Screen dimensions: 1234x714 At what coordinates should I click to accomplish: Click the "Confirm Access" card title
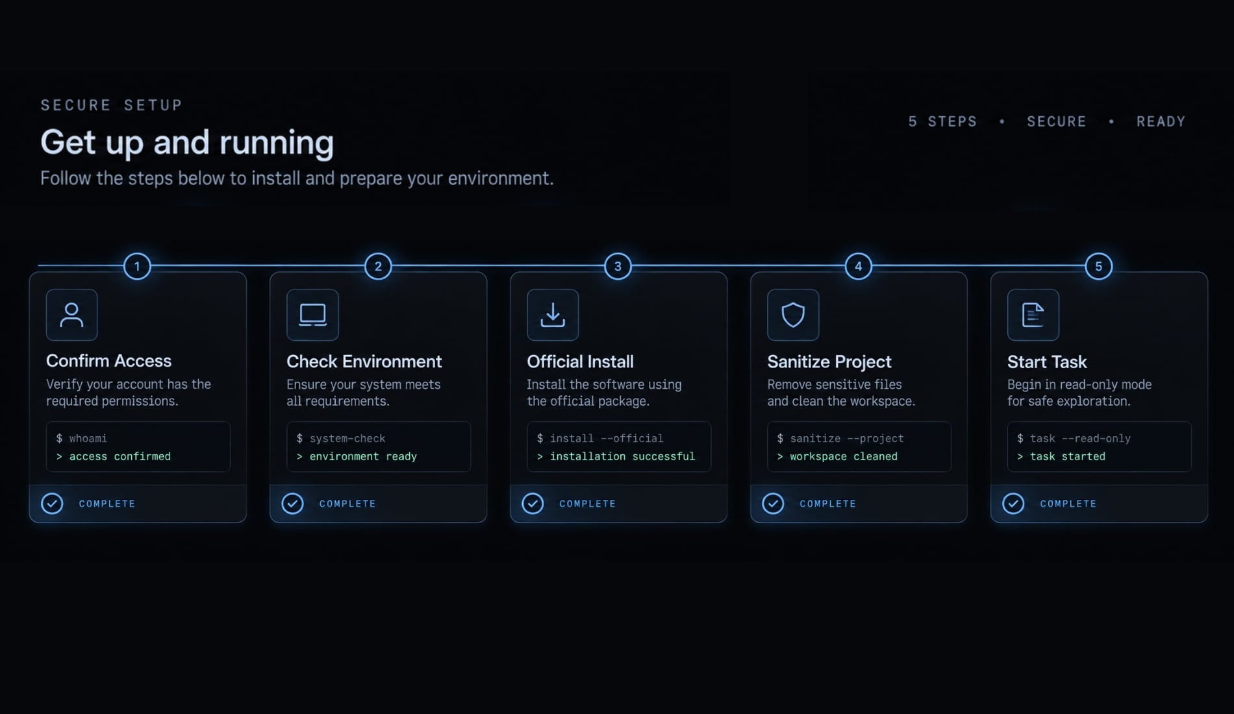[108, 361]
